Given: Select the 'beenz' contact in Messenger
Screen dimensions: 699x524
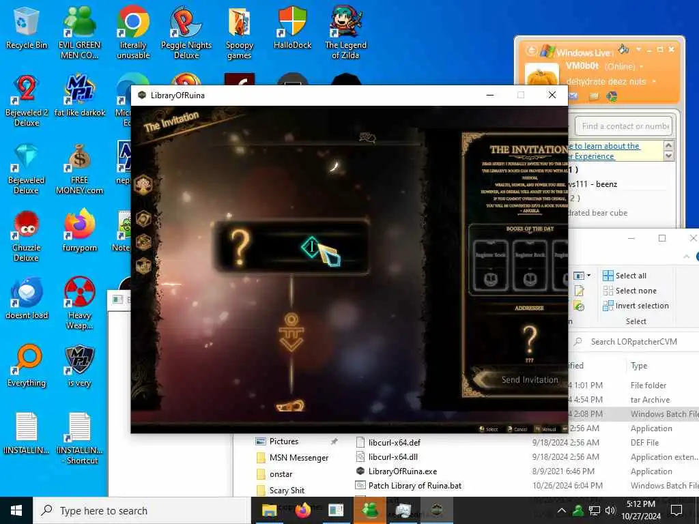Looking at the screenshot, I should 593,184.
